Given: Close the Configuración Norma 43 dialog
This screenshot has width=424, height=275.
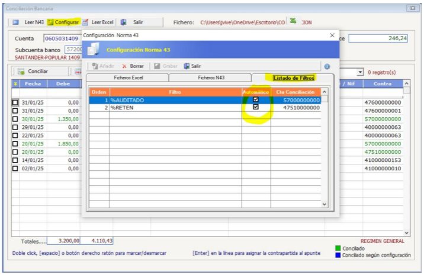Looking at the screenshot, I should (x=332, y=35).
